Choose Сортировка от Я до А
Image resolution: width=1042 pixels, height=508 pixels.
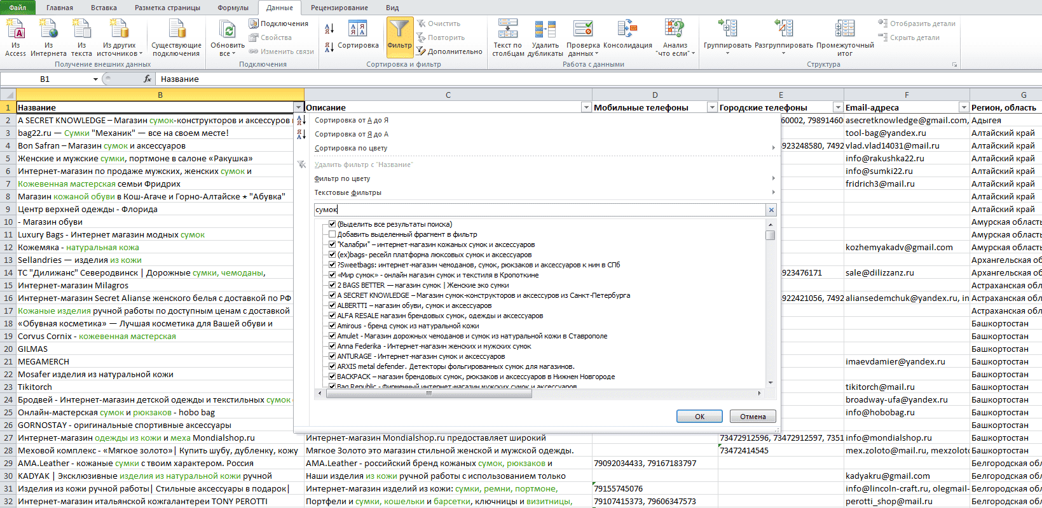(x=352, y=134)
